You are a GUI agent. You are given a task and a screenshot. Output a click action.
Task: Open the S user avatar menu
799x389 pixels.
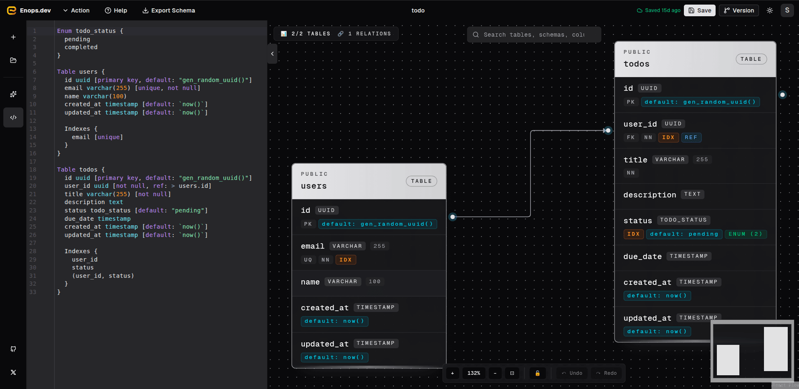(x=787, y=10)
